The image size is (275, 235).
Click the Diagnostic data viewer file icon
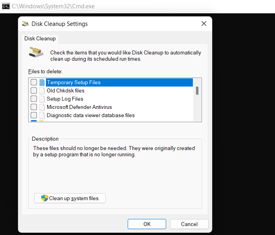click(42, 116)
